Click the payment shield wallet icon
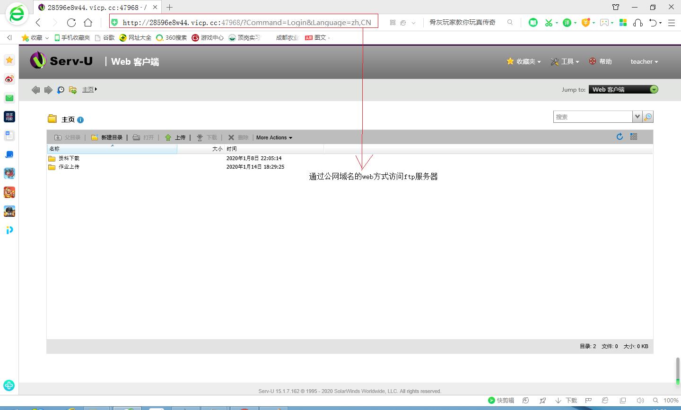 585,22
